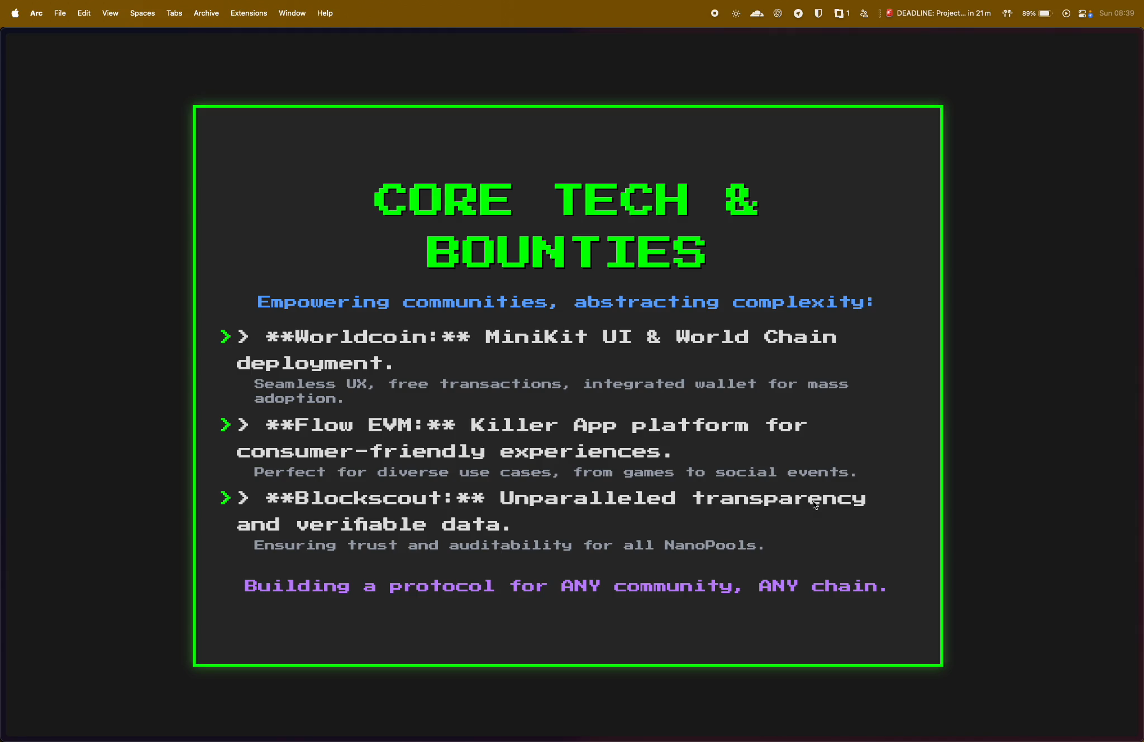The width and height of the screenshot is (1144, 742).
Task: Click the Now Playing play icon
Action: (1066, 13)
